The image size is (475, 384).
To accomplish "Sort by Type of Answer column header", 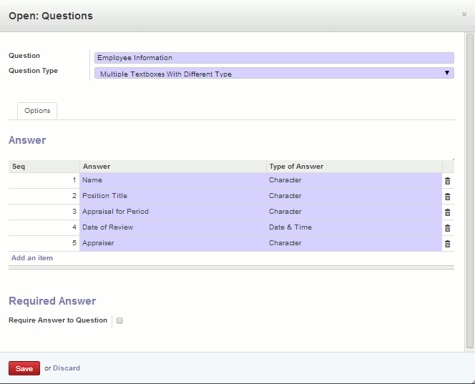I will [x=353, y=167].
